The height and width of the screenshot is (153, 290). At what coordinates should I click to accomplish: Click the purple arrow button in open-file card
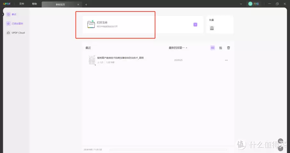195,25
